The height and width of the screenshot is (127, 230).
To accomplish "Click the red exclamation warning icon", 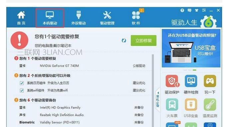I will (x=19, y=40).
